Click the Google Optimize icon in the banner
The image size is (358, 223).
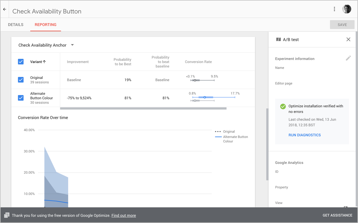[x=7, y=215]
